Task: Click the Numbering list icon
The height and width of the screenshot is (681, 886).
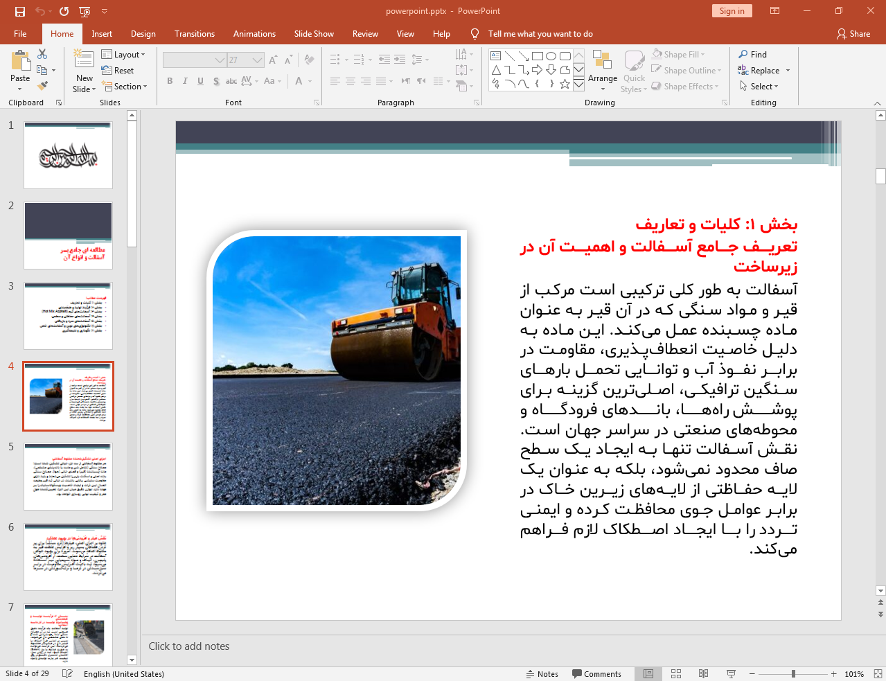Action: coord(359,60)
